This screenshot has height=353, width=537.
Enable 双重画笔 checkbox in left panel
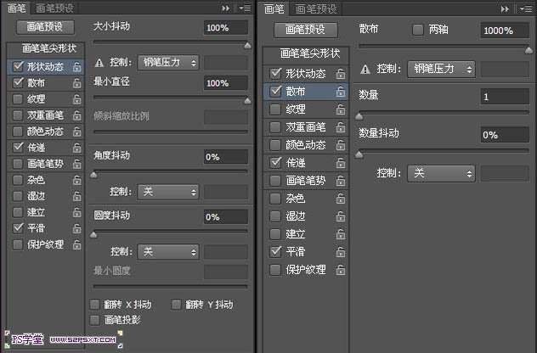coord(18,115)
